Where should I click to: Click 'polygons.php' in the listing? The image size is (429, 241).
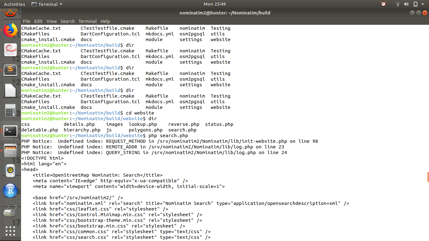tap(146, 130)
